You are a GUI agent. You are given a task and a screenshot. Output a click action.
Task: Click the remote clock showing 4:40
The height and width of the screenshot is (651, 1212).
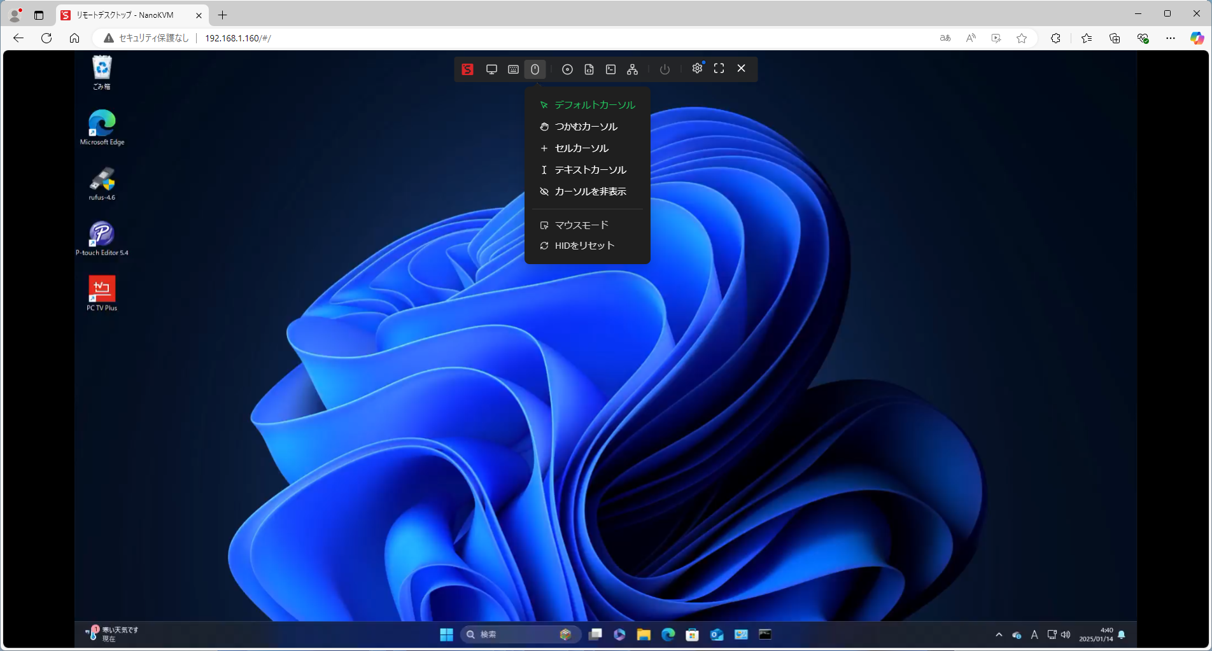tap(1096, 634)
